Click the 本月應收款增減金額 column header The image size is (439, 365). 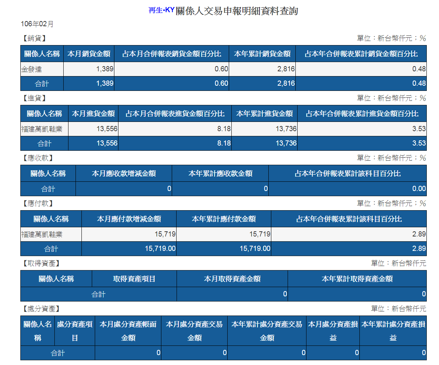[x=124, y=174]
